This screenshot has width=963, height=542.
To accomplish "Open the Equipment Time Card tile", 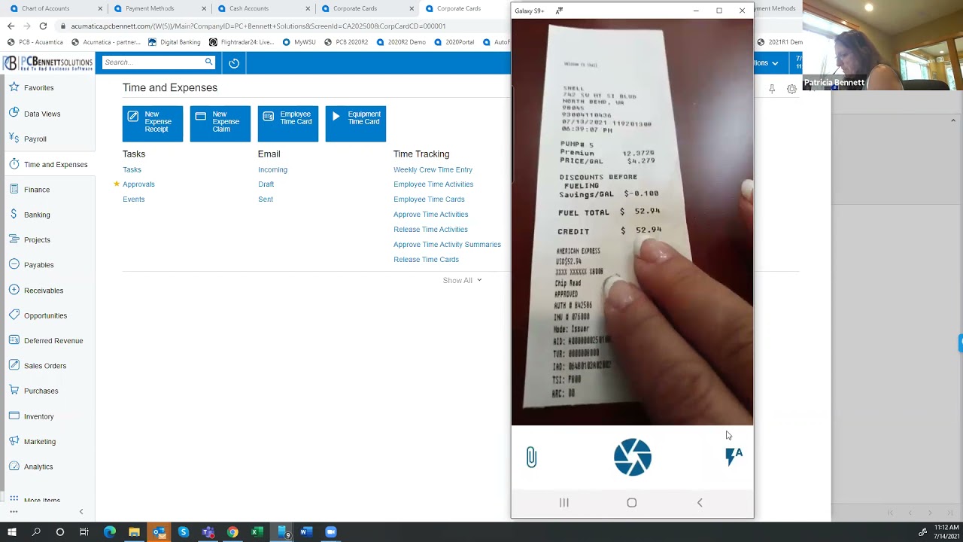I will click(356, 123).
